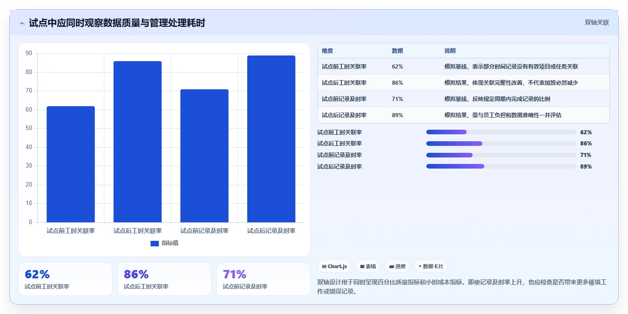Click the 试点前工时关联率 progress bar

tap(501, 132)
